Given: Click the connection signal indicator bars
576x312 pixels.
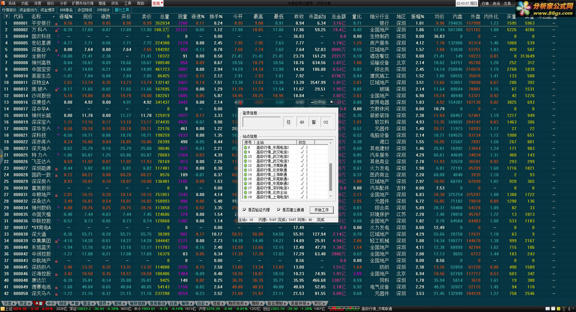Looking at the screenshot, I should tap(344, 309).
